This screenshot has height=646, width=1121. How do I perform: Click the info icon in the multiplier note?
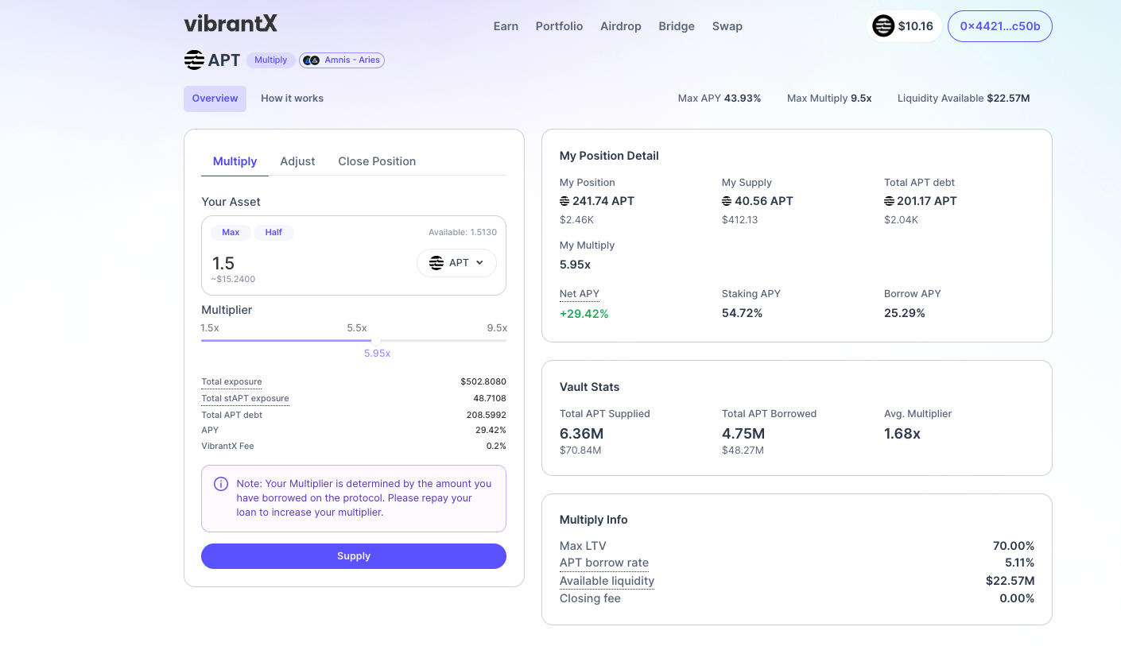coord(221,484)
